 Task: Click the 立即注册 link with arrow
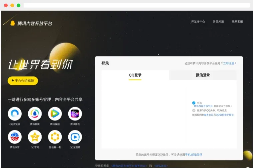click(x=230, y=63)
